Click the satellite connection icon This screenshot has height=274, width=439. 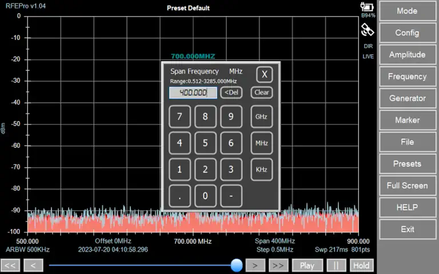point(368,30)
